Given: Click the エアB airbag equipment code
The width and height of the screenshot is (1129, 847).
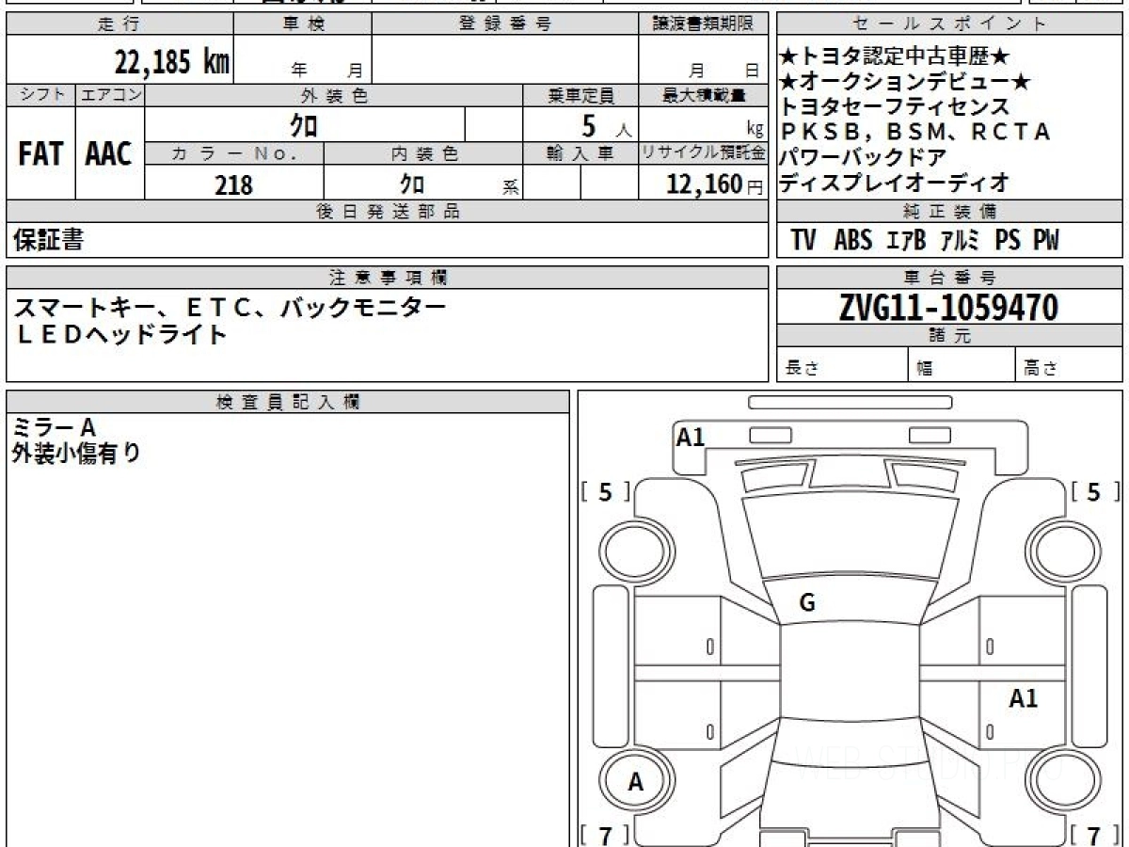Looking at the screenshot, I should (x=907, y=241).
